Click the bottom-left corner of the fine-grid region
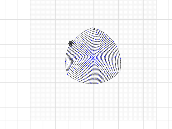Viewport: 172px width, 129px height. [x=30, y=120]
